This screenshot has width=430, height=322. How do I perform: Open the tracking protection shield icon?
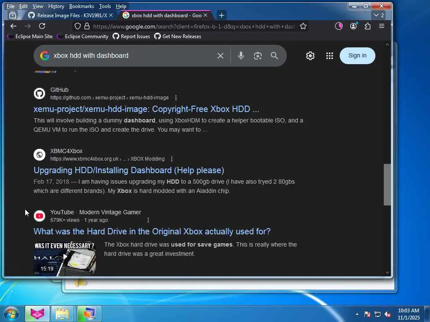[x=78, y=26]
